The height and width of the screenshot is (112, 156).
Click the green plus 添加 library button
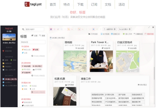(13, 60)
